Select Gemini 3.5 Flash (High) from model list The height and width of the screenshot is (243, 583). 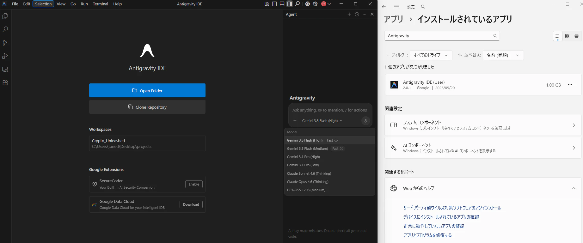coord(330,140)
